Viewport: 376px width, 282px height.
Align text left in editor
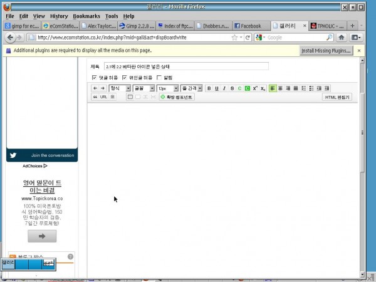click(273, 88)
